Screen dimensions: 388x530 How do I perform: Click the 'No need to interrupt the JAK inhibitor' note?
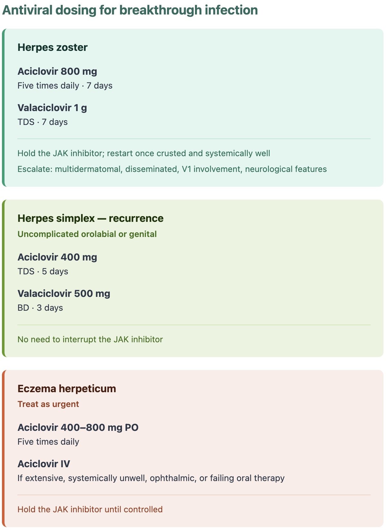[90, 339]
